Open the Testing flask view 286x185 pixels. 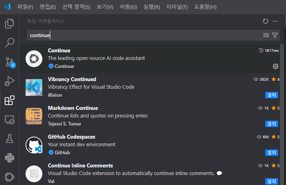tap(9, 139)
